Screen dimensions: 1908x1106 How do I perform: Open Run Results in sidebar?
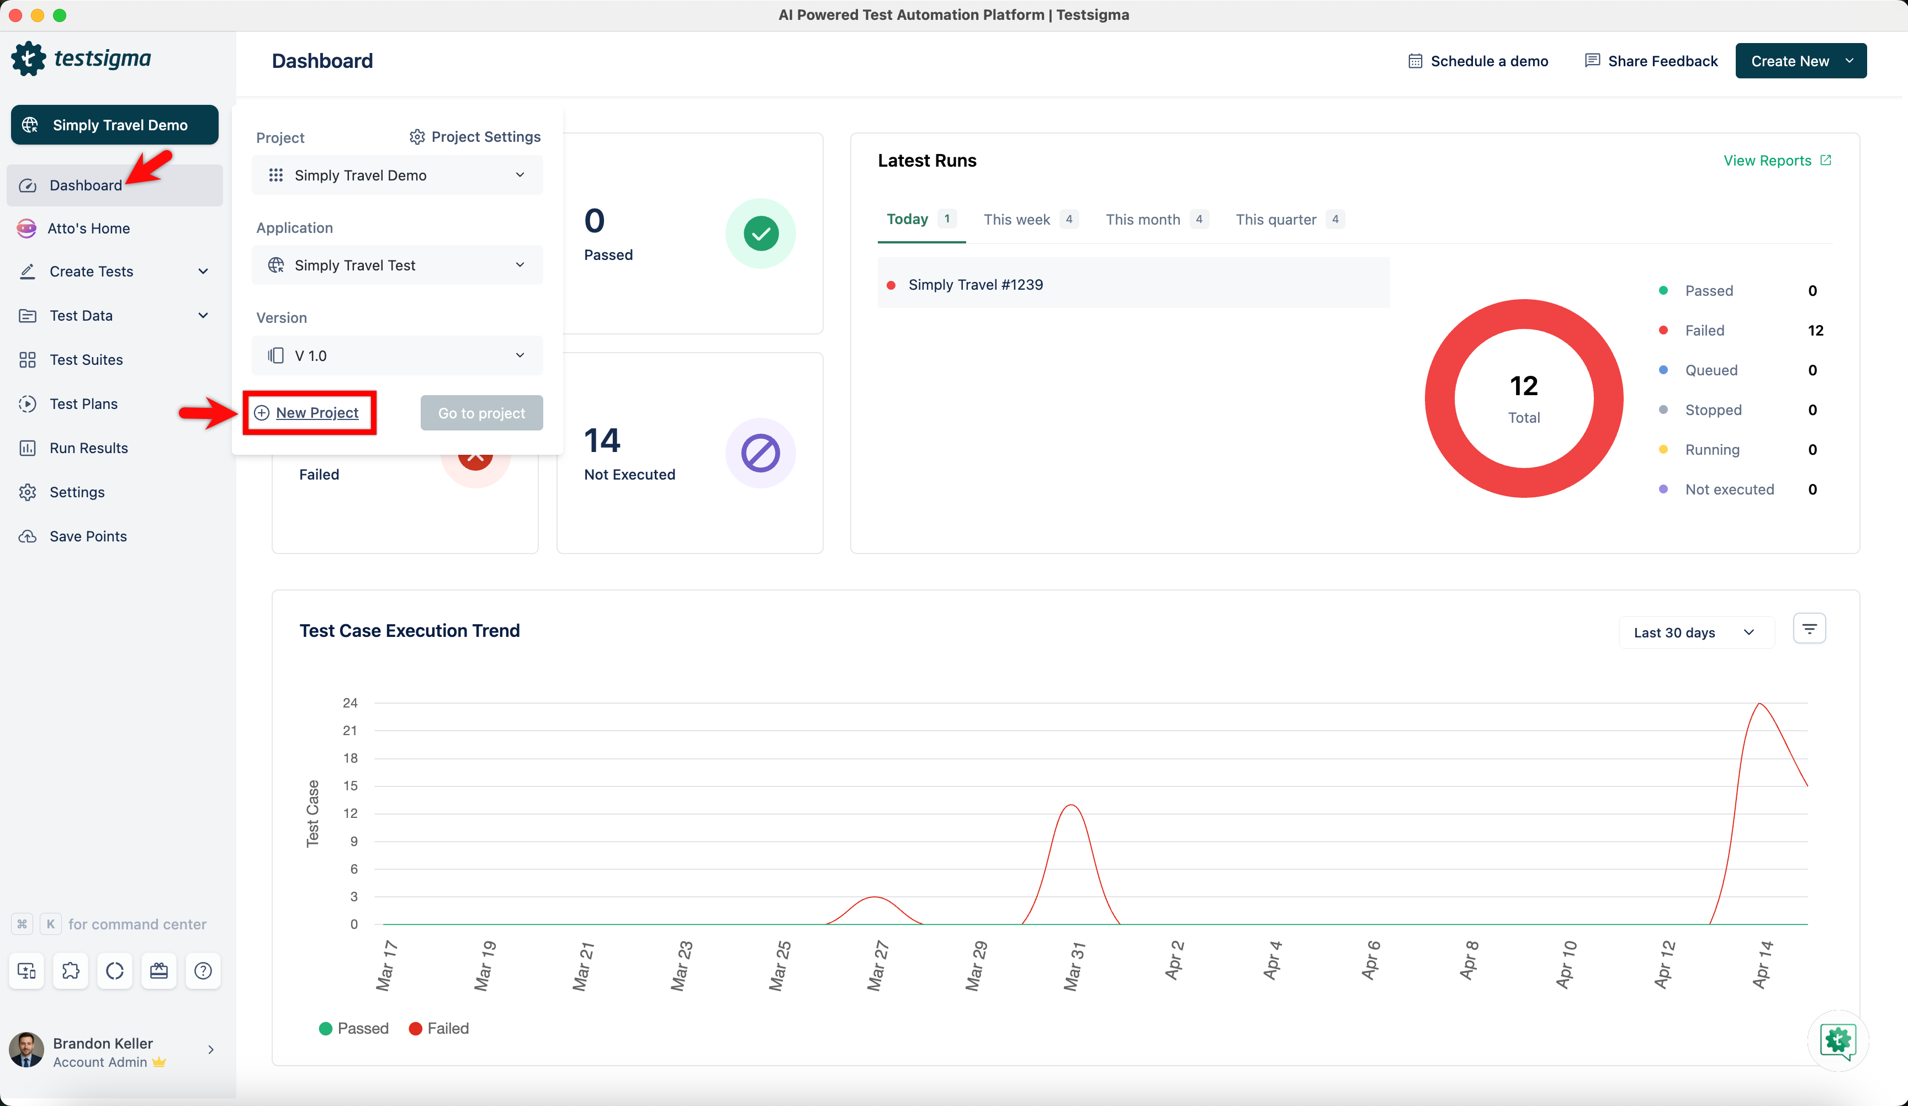coord(88,448)
